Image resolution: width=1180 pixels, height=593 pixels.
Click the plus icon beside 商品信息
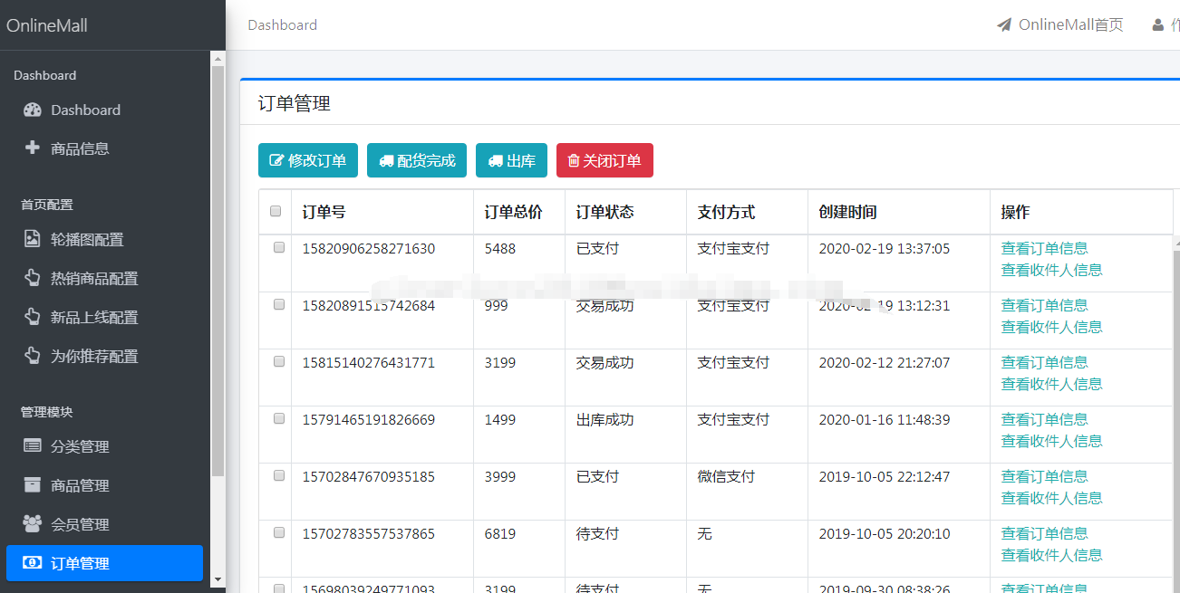(x=33, y=148)
